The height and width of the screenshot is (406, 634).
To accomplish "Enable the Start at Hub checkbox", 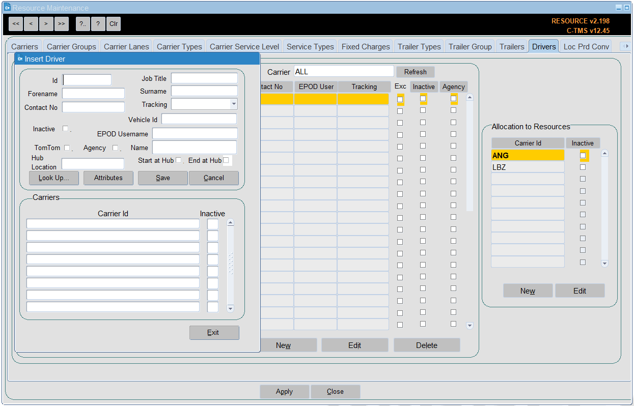I will (x=178, y=160).
